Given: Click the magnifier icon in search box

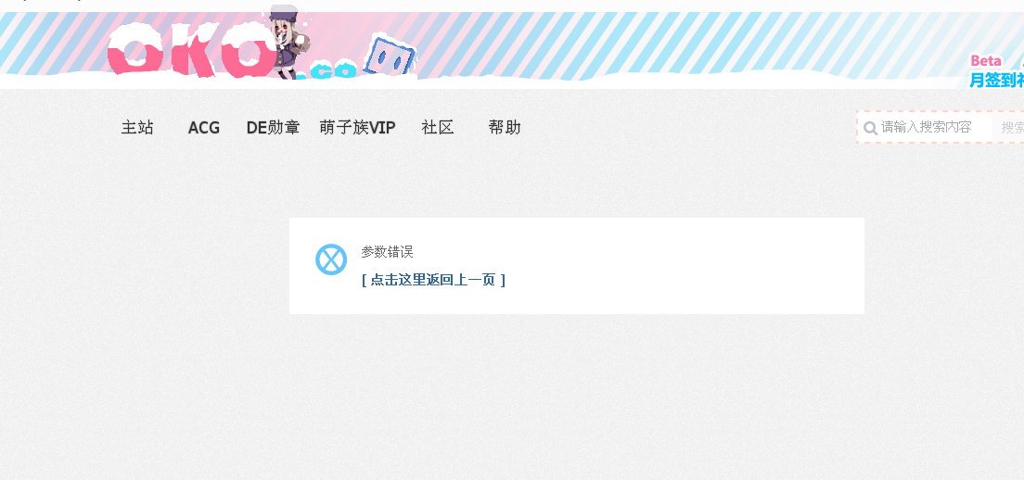Looking at the screenshot, I should click(870, 128).
